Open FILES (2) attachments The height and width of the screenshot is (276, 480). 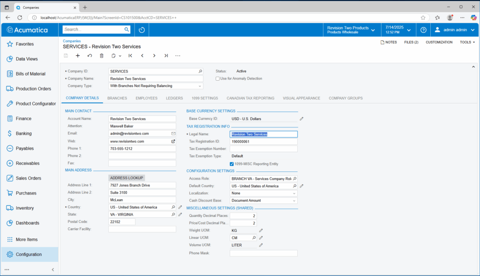pos(411,42)
